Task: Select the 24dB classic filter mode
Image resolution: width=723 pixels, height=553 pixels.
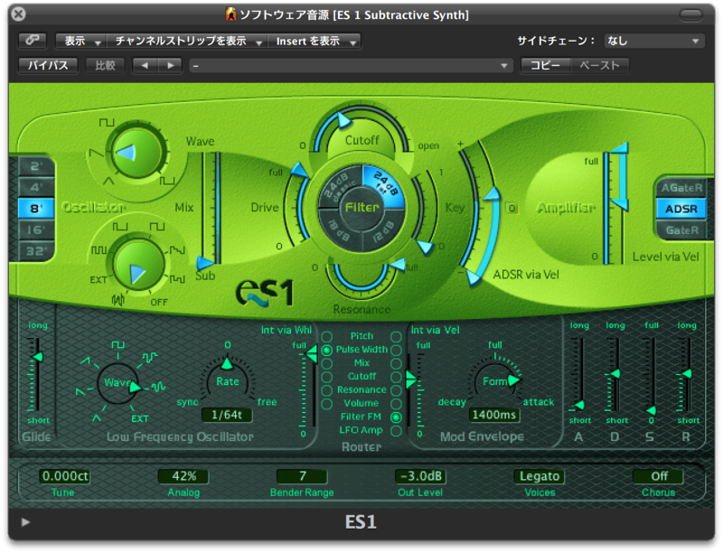Action: pyautogui.click(x=341, y=185)
